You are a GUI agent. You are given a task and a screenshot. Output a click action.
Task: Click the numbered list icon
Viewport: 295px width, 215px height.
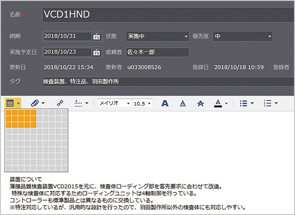(x=268, y=103)
